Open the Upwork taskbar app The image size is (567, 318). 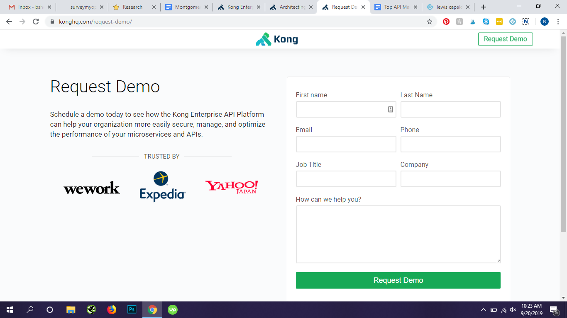[x=173, y=310]
